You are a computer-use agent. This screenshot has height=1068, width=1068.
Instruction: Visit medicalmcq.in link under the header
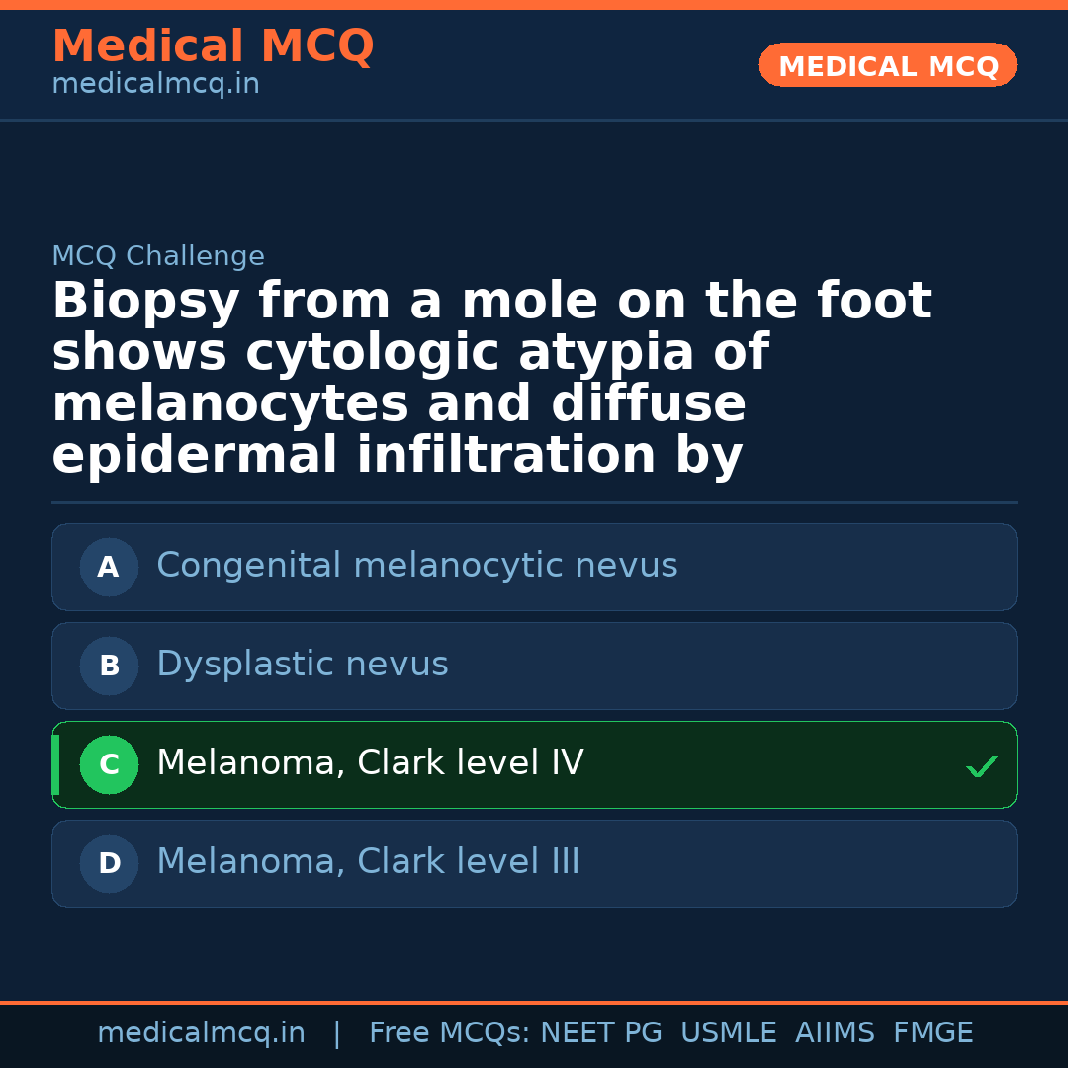pos(155,85)
